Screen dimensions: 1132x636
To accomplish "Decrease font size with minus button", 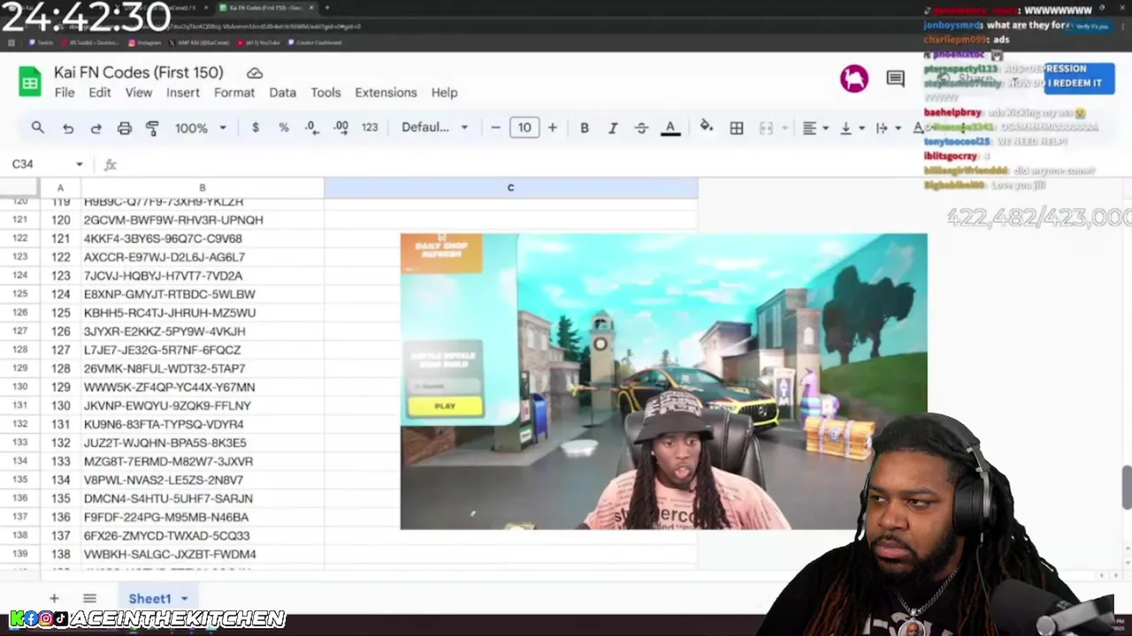I will click(495, 127).
